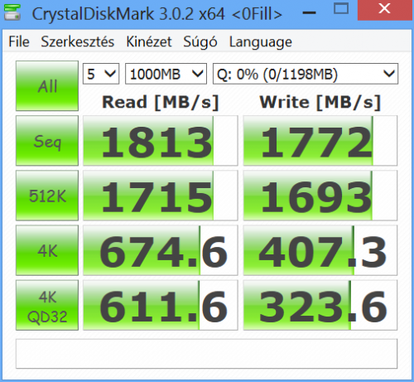Open the Súgó menu

[200, 42]
